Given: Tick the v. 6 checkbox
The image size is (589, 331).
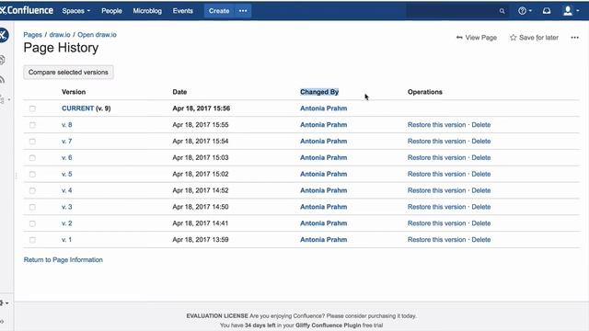Looking at the screenshot, I should (x=32, y=157).
